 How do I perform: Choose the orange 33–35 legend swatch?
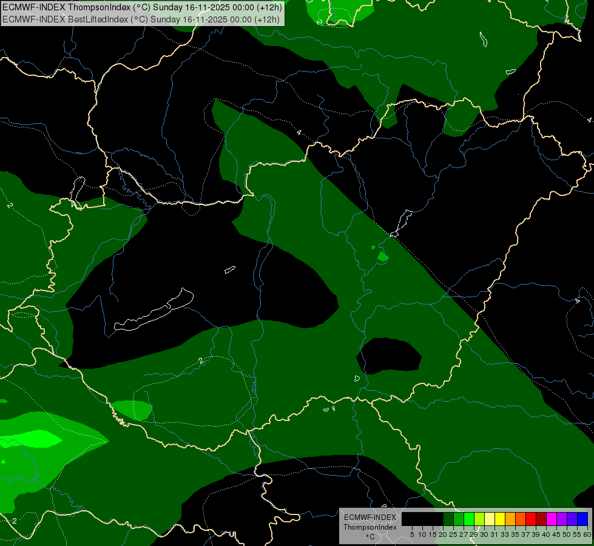tap(510, 519)
